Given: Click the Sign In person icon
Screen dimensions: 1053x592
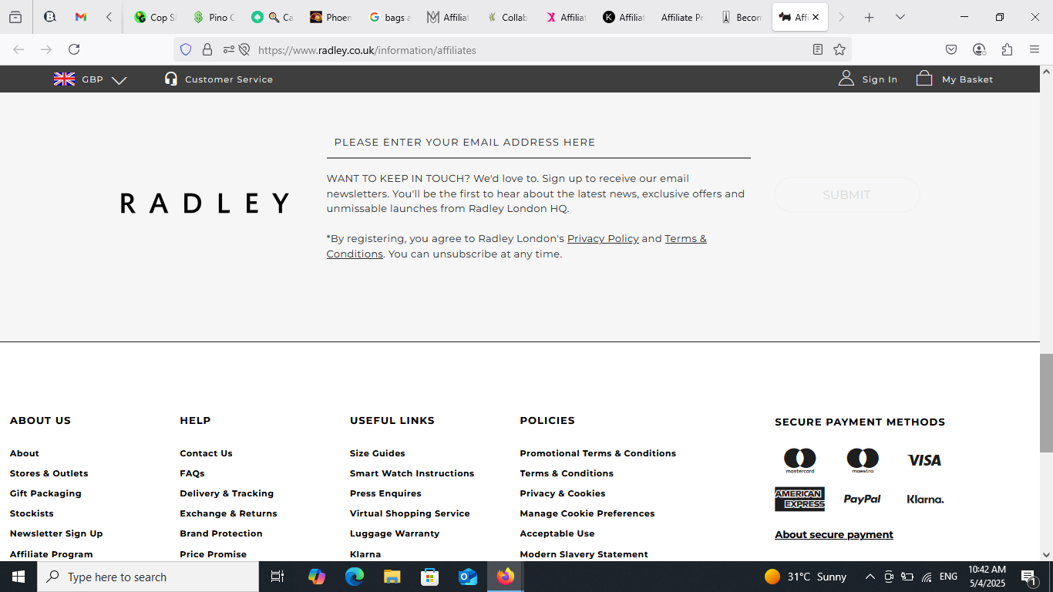Looking at the screenshot, I should click(846, 79).
